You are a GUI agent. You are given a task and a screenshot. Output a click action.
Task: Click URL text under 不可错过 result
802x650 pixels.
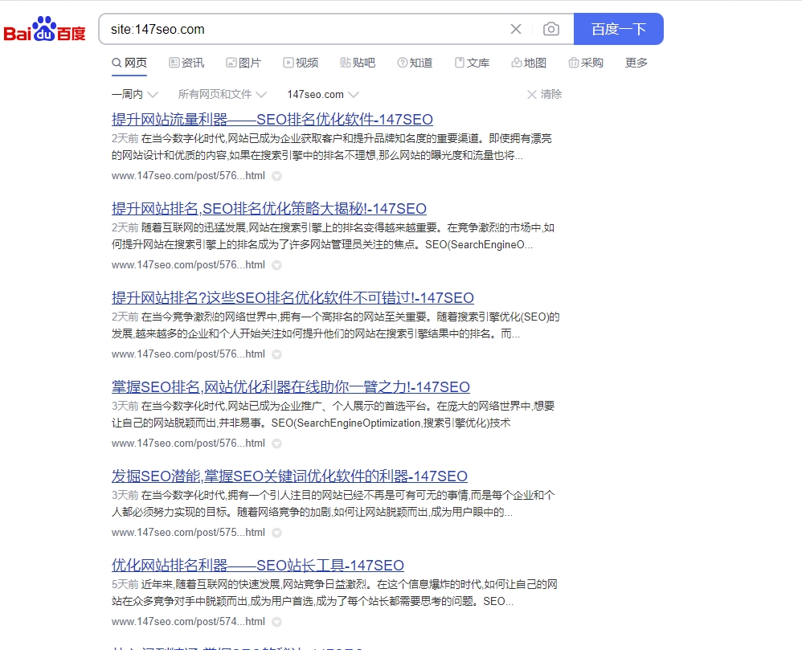(188, 354)
